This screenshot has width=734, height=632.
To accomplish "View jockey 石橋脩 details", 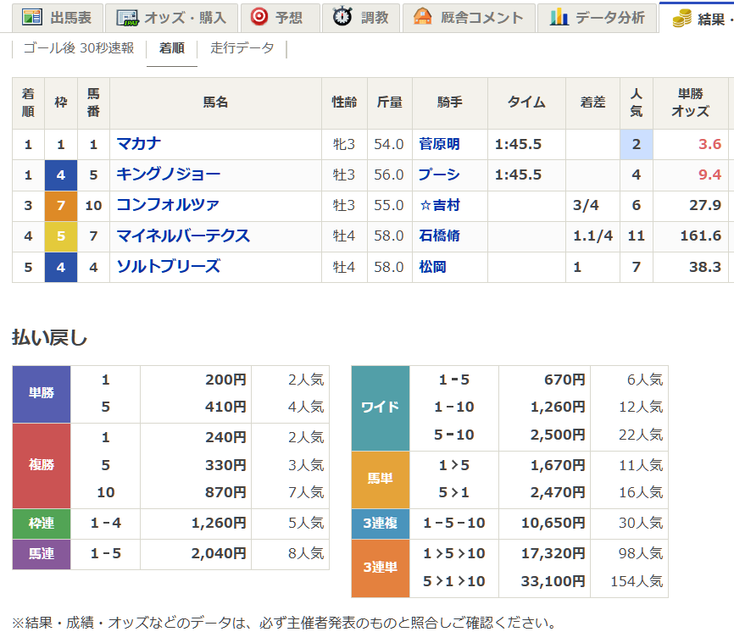I will tap(440, 236).
